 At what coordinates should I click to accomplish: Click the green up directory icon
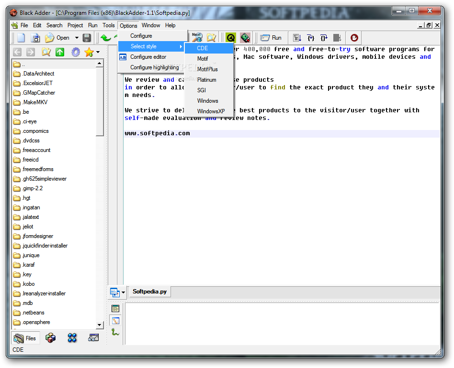pos(60,52)
